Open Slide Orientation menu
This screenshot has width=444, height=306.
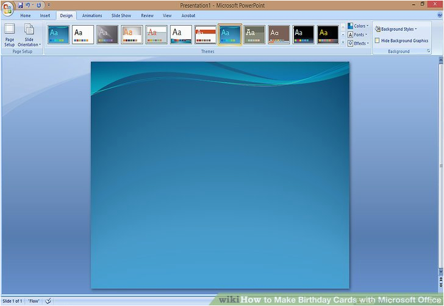click(29, 35)
